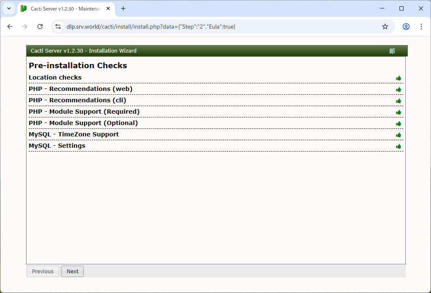Click thumbs-up icon for PHP Module Support (Required)
The width and height of the screenshot is (431, 293).
pos(398,112)
